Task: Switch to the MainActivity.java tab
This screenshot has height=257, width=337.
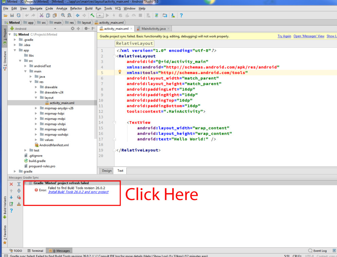Action: click(153, 29)
